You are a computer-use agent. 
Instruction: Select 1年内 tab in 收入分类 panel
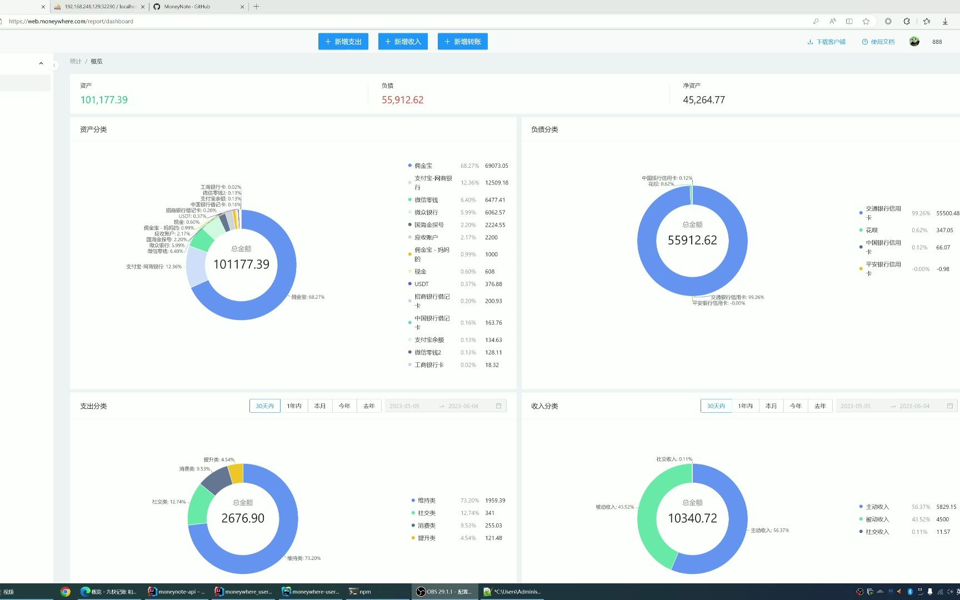(746, 406)
